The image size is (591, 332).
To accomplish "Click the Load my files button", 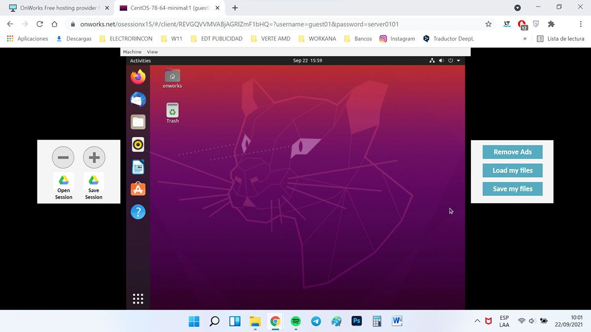I will [x=512, y=170].
